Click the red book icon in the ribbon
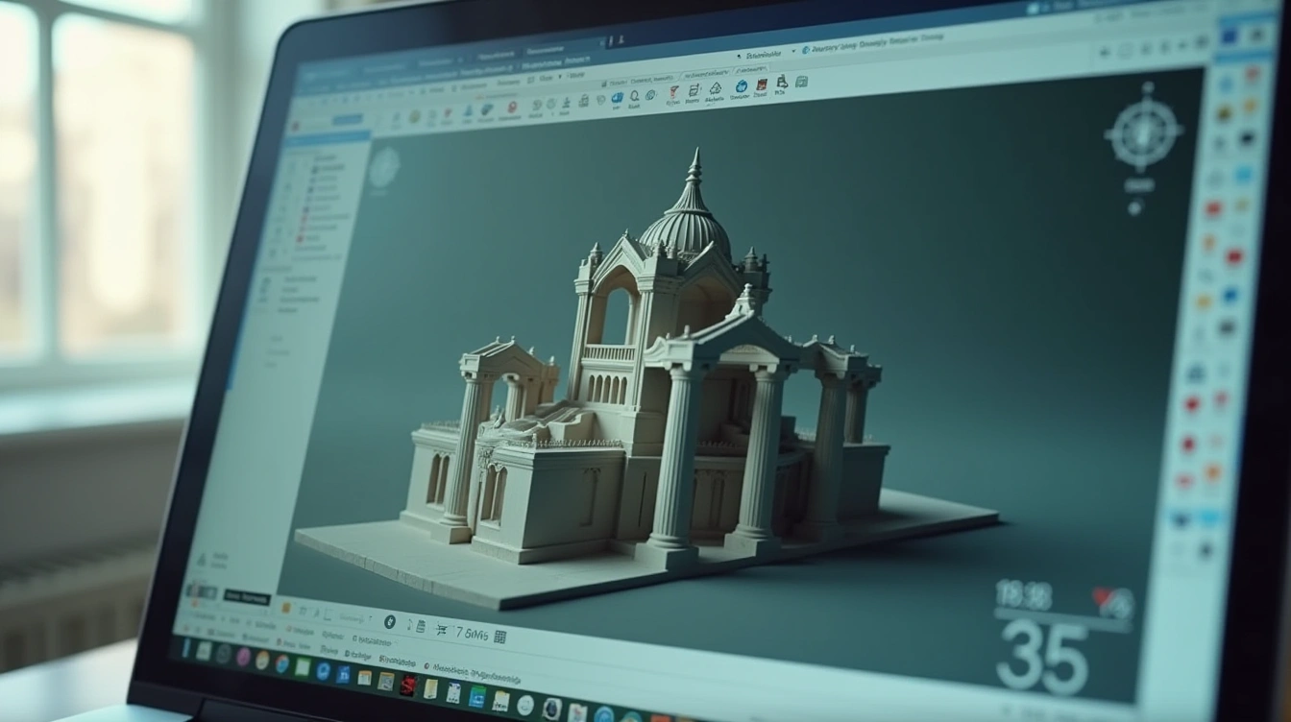1291x722 pixels. point(761,85)
